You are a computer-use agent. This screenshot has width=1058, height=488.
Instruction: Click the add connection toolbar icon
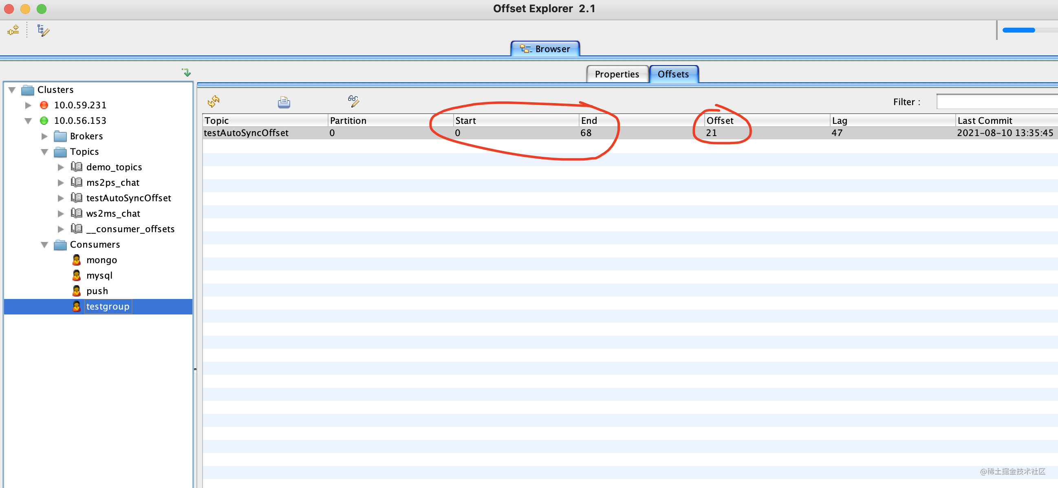pyautogui.click(x=13, y=30)
